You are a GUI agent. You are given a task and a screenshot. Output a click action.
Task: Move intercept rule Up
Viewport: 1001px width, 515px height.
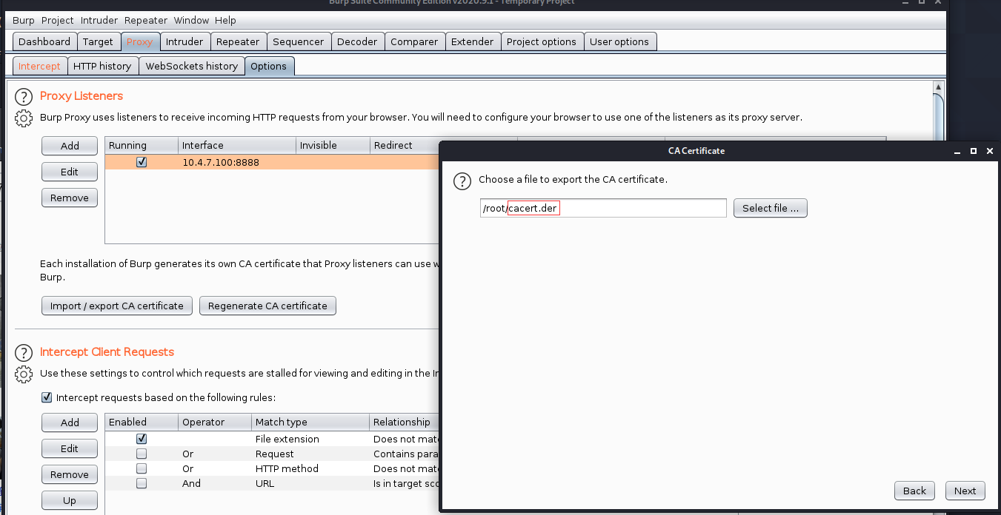coord(70,500)
